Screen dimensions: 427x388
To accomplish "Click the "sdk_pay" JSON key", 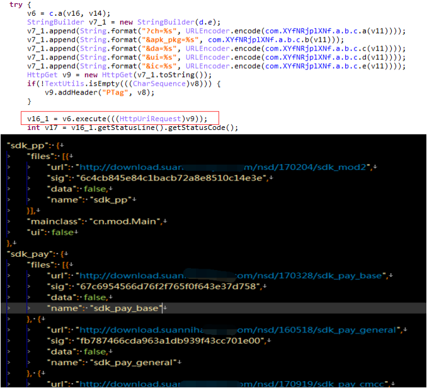I will (x=30, y=254).
